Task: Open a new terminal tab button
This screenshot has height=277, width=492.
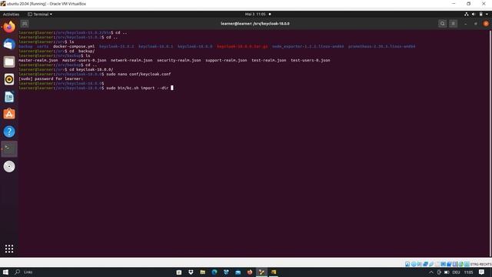Action: [25, 24]
